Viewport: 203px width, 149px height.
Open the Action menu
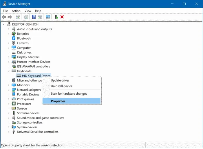click(16, 11)
